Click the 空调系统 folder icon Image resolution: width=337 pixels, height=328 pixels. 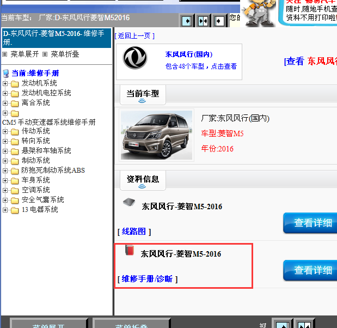click(x=15, y=191)
